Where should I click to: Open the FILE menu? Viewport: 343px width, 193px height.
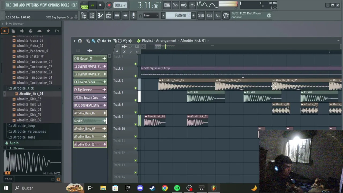coord(8,5)
